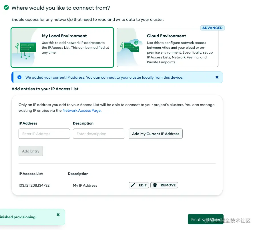Click the ADVANCED badge
Viewport: 257px width, 230px height.
(x=212, y=28)
